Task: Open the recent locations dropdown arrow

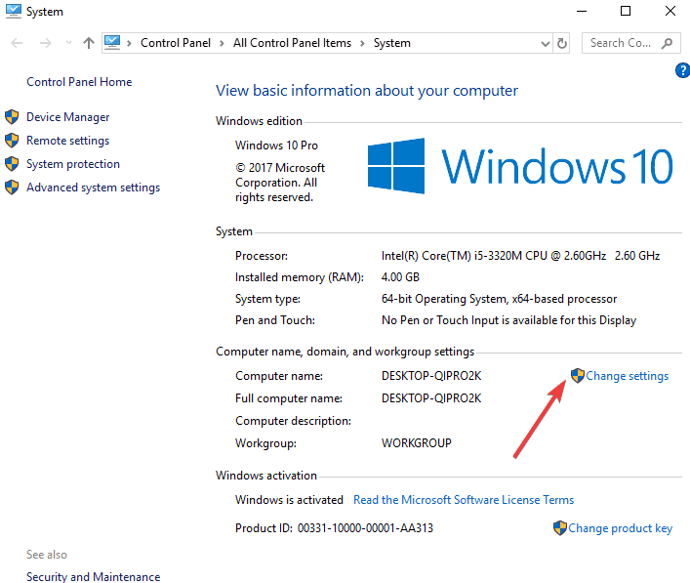Action: 68,43
